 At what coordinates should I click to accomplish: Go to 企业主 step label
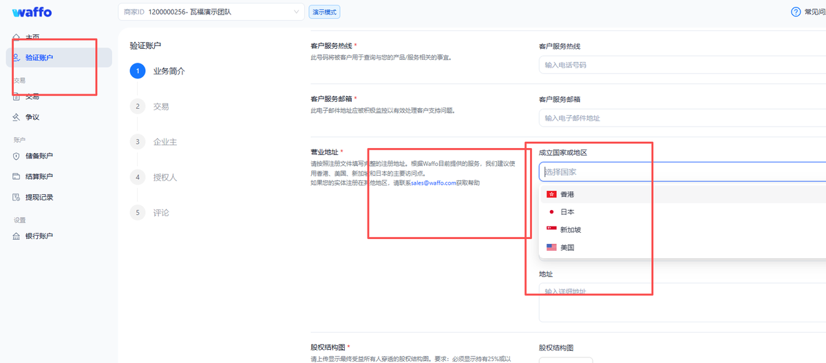[x=165, y=142]
